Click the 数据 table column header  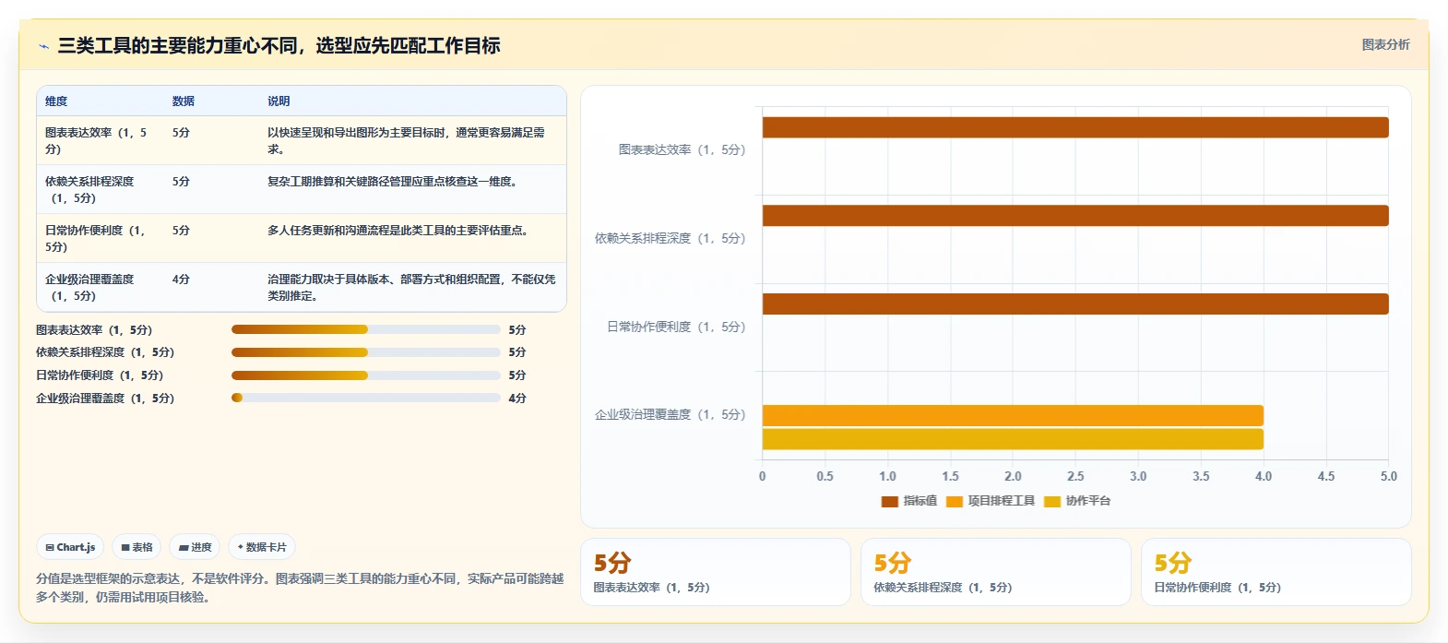[x=184, y=101]
